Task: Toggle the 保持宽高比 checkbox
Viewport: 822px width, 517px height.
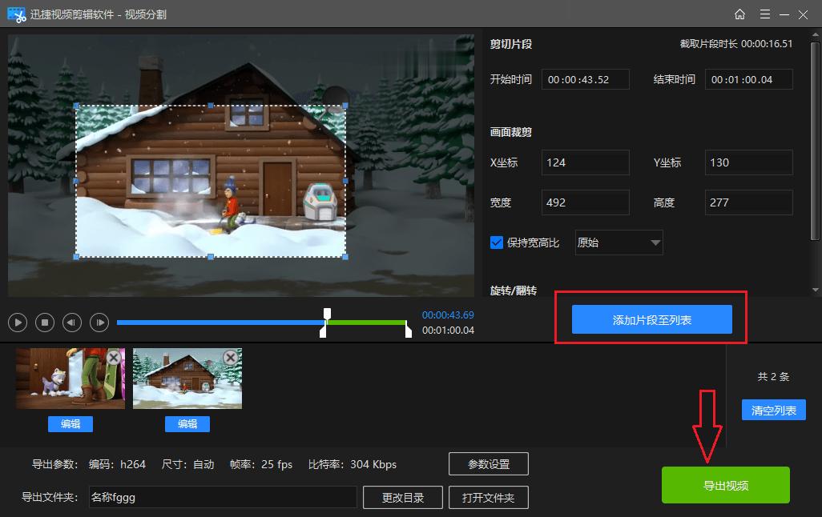Action: [497, 242]
